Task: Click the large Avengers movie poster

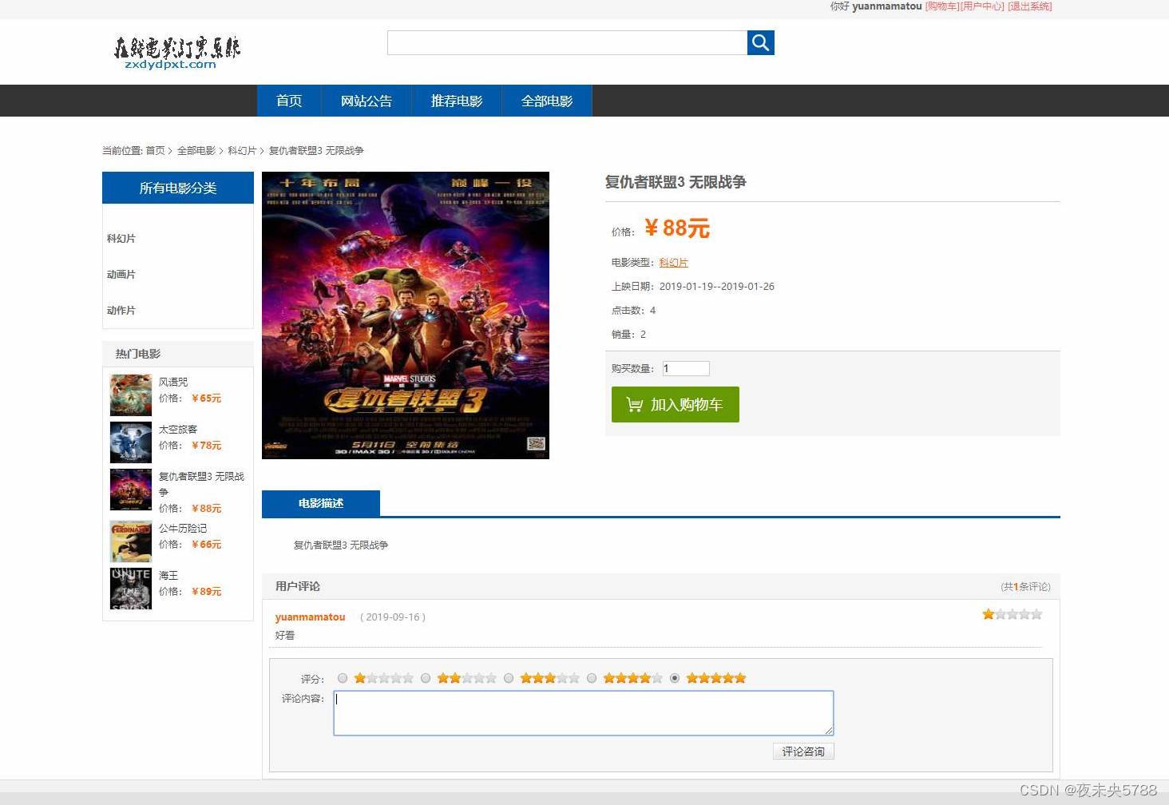Action: point(406,315)
